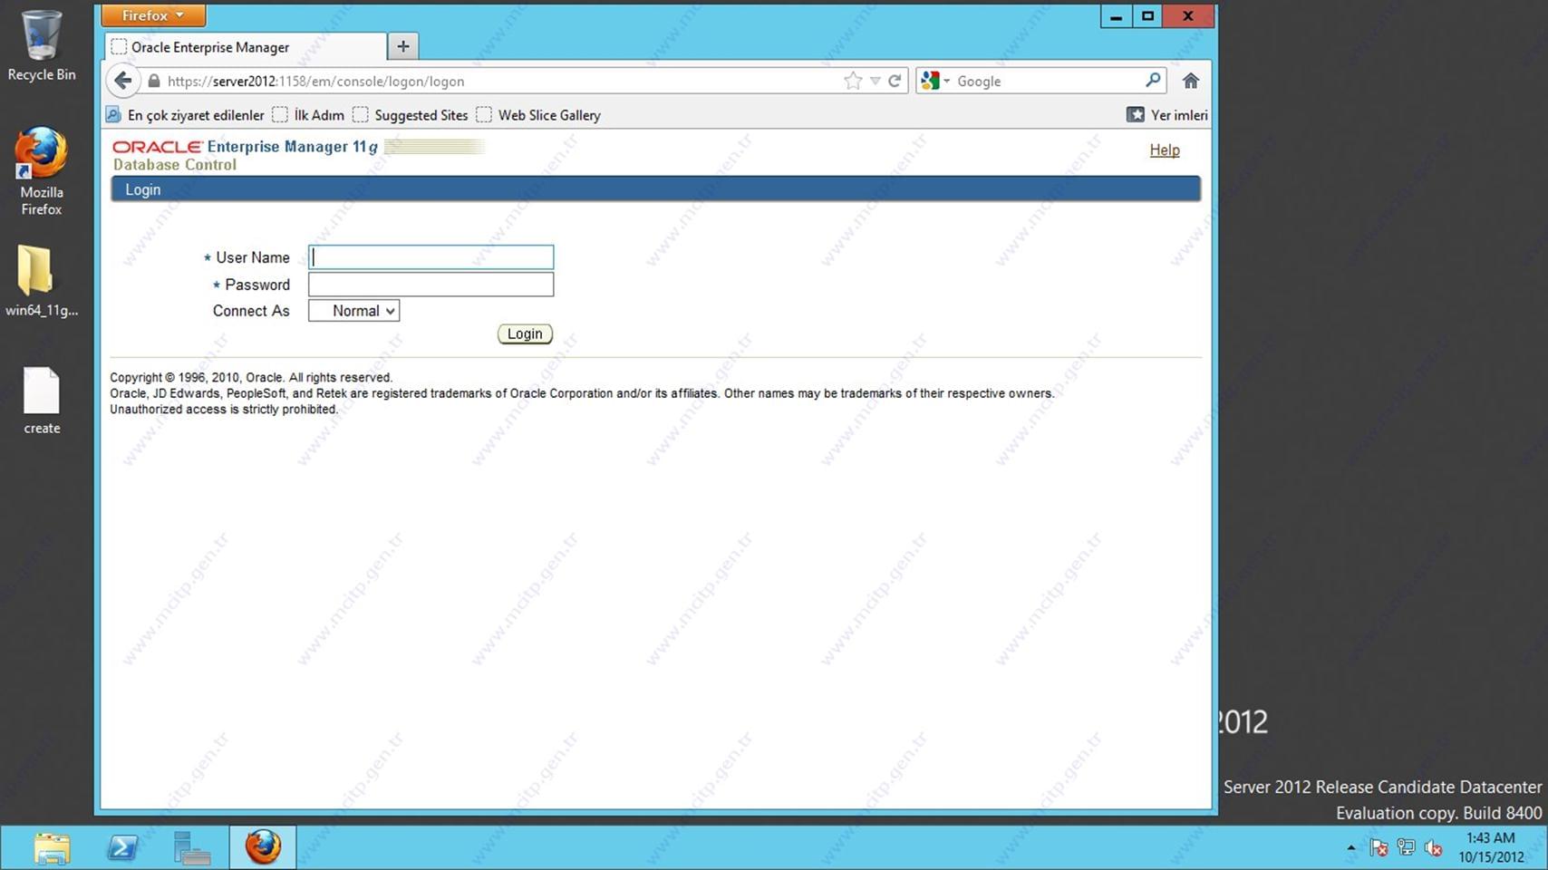Viewport: 1548px width, 870px height.
Task: Click the padlock site identity icon
Action: [154, 81]
